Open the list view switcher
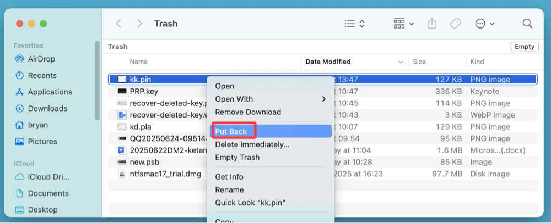 (354, 24)
